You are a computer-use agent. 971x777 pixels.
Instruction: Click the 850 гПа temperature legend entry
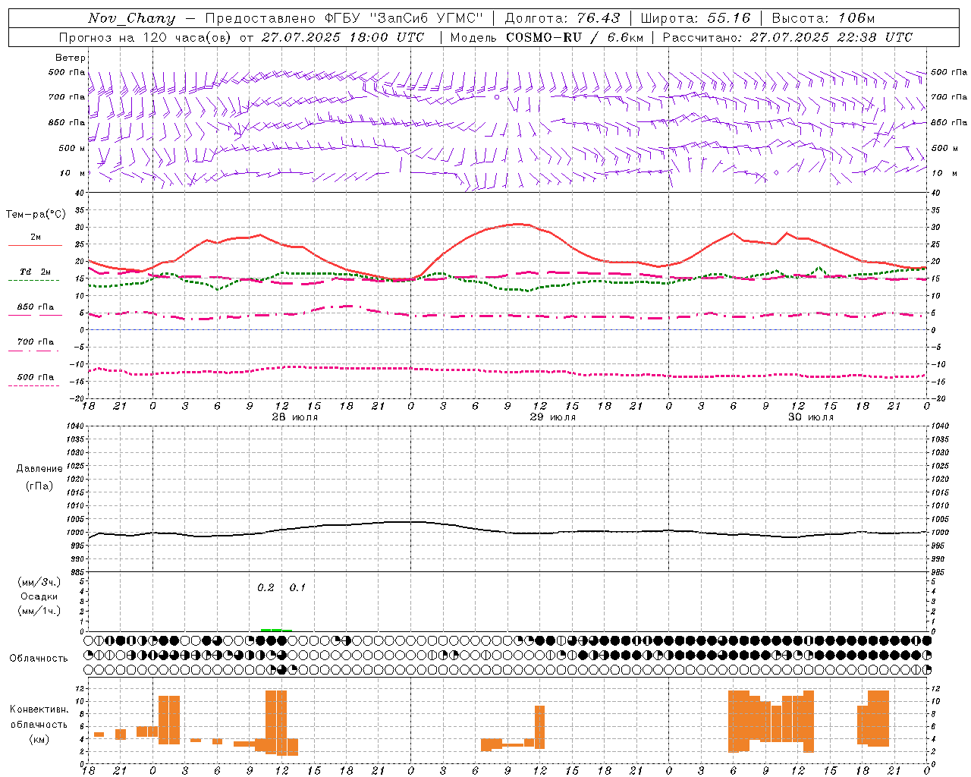pyautogui.click(x=35, y=307)
